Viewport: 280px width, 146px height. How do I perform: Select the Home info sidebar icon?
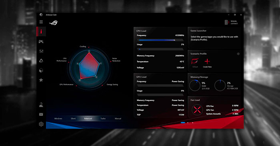tap(41, 31)
